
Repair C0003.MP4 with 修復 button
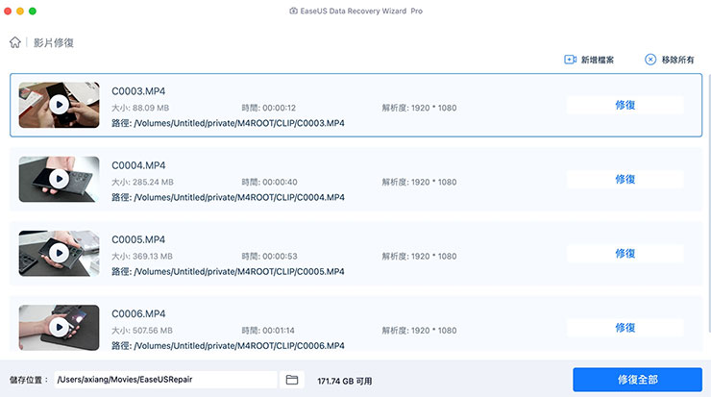point(625,105)
